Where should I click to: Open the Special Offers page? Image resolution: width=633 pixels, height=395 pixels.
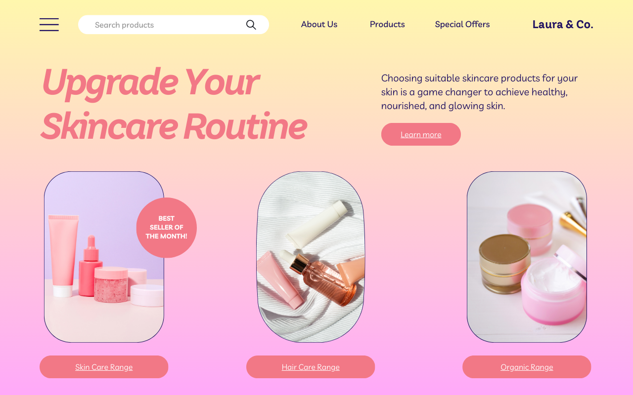coord(462,24)
